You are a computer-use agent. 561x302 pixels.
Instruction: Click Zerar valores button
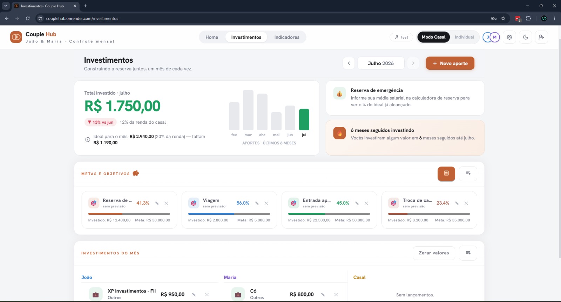pos(434,253)
